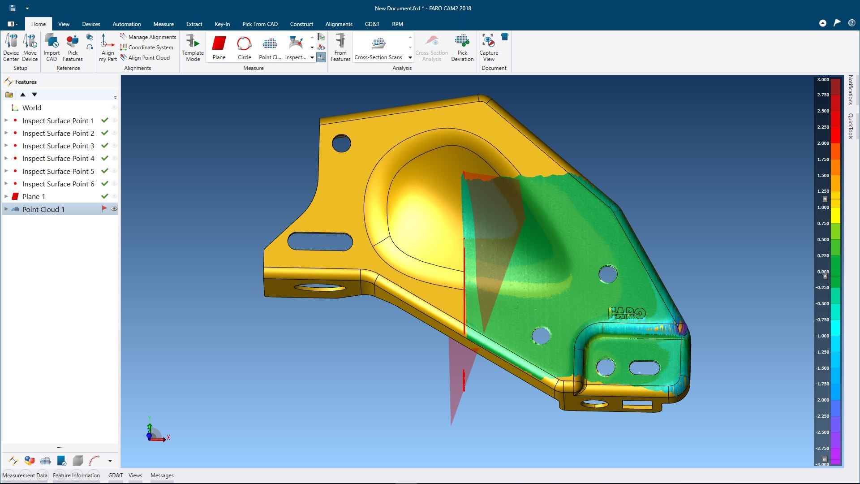Screen dimensions: 860x484
Task: Expand the Point Cloud 1 tree node
Action: pyautogui.click(x=6, y=209)
